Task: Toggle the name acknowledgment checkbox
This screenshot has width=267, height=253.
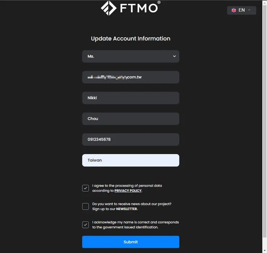Action: (x=86, y=224)
